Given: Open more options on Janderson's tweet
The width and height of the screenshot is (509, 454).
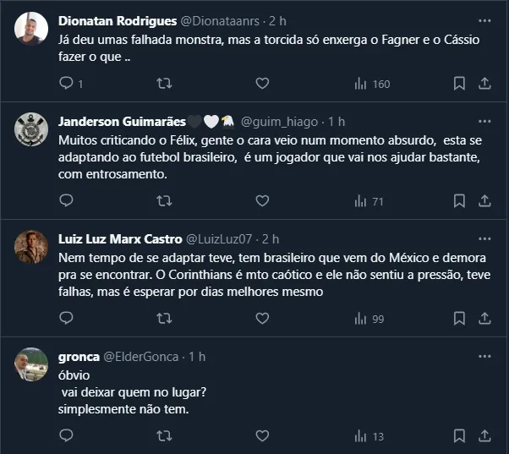Looking at the screenshot, I should [484, 121].
